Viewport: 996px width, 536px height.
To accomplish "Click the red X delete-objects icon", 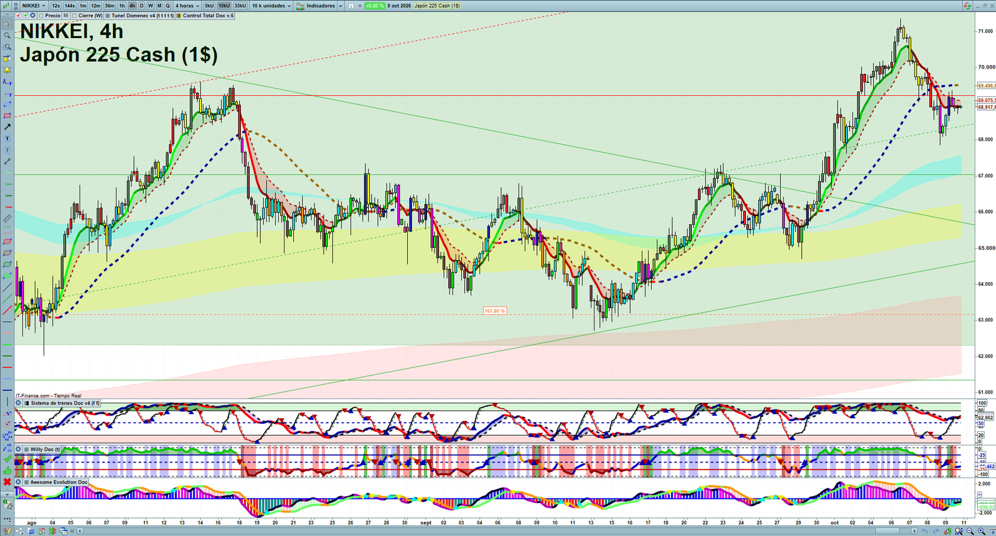I will (7, 482).
